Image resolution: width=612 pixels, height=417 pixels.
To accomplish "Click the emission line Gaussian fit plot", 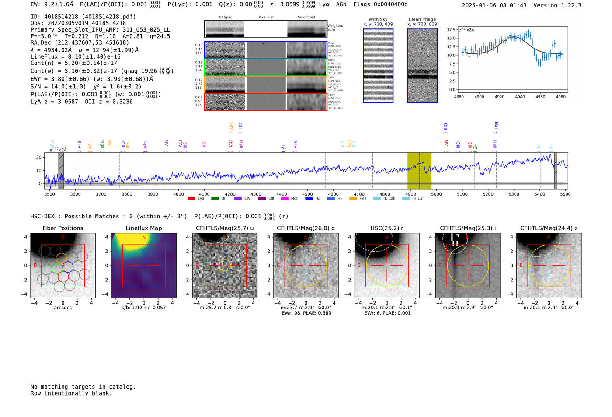I will click(513, 60).
